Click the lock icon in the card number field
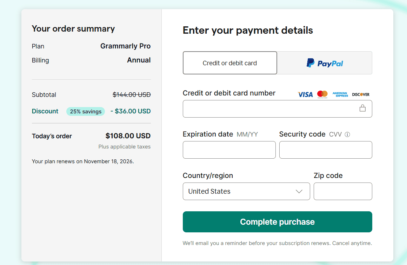Viewport: 407px width, 265px height. (362, 108)
